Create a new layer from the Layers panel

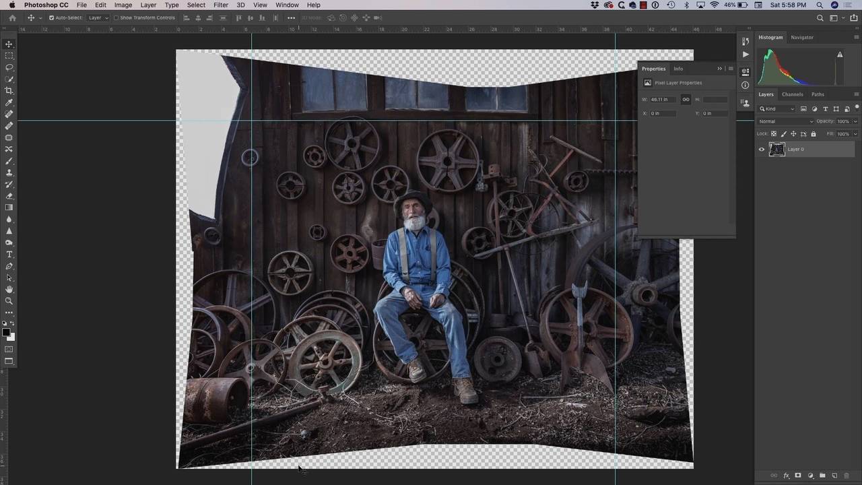(834, 476)
